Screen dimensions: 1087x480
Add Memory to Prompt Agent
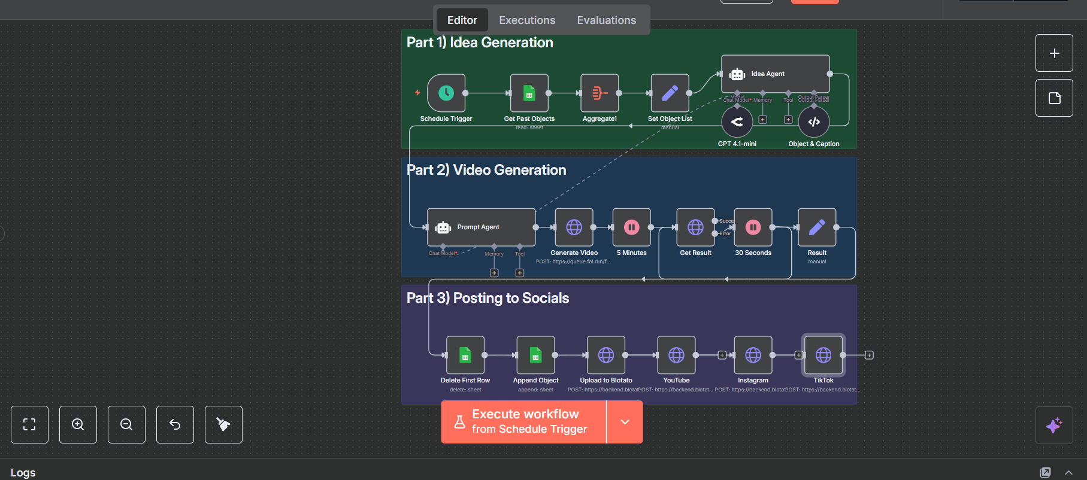494,273
